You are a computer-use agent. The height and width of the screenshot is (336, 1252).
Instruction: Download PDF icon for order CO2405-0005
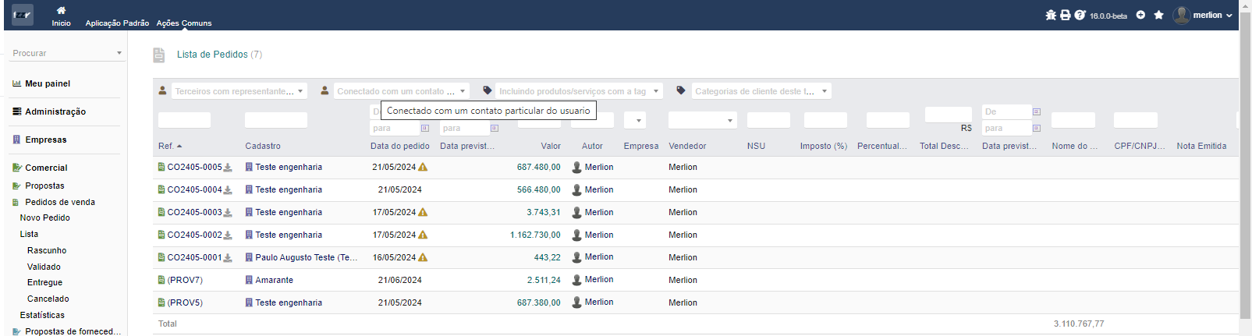[x=228, y=168]
